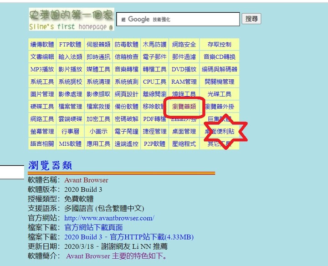Go to the 伺服器類 category
The image size is (328, 266).
pyautogui.click(x=98, y=44)
